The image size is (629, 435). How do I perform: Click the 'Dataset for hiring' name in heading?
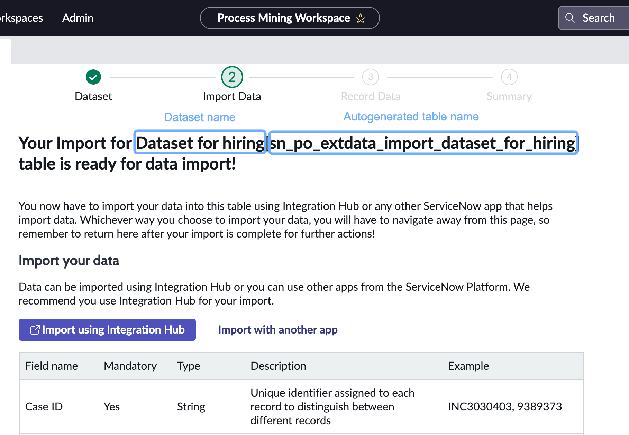[200, 143]
